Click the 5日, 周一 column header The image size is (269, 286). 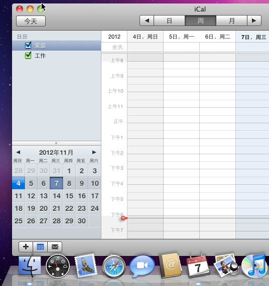pyautogui.click(x=182, y=37)
